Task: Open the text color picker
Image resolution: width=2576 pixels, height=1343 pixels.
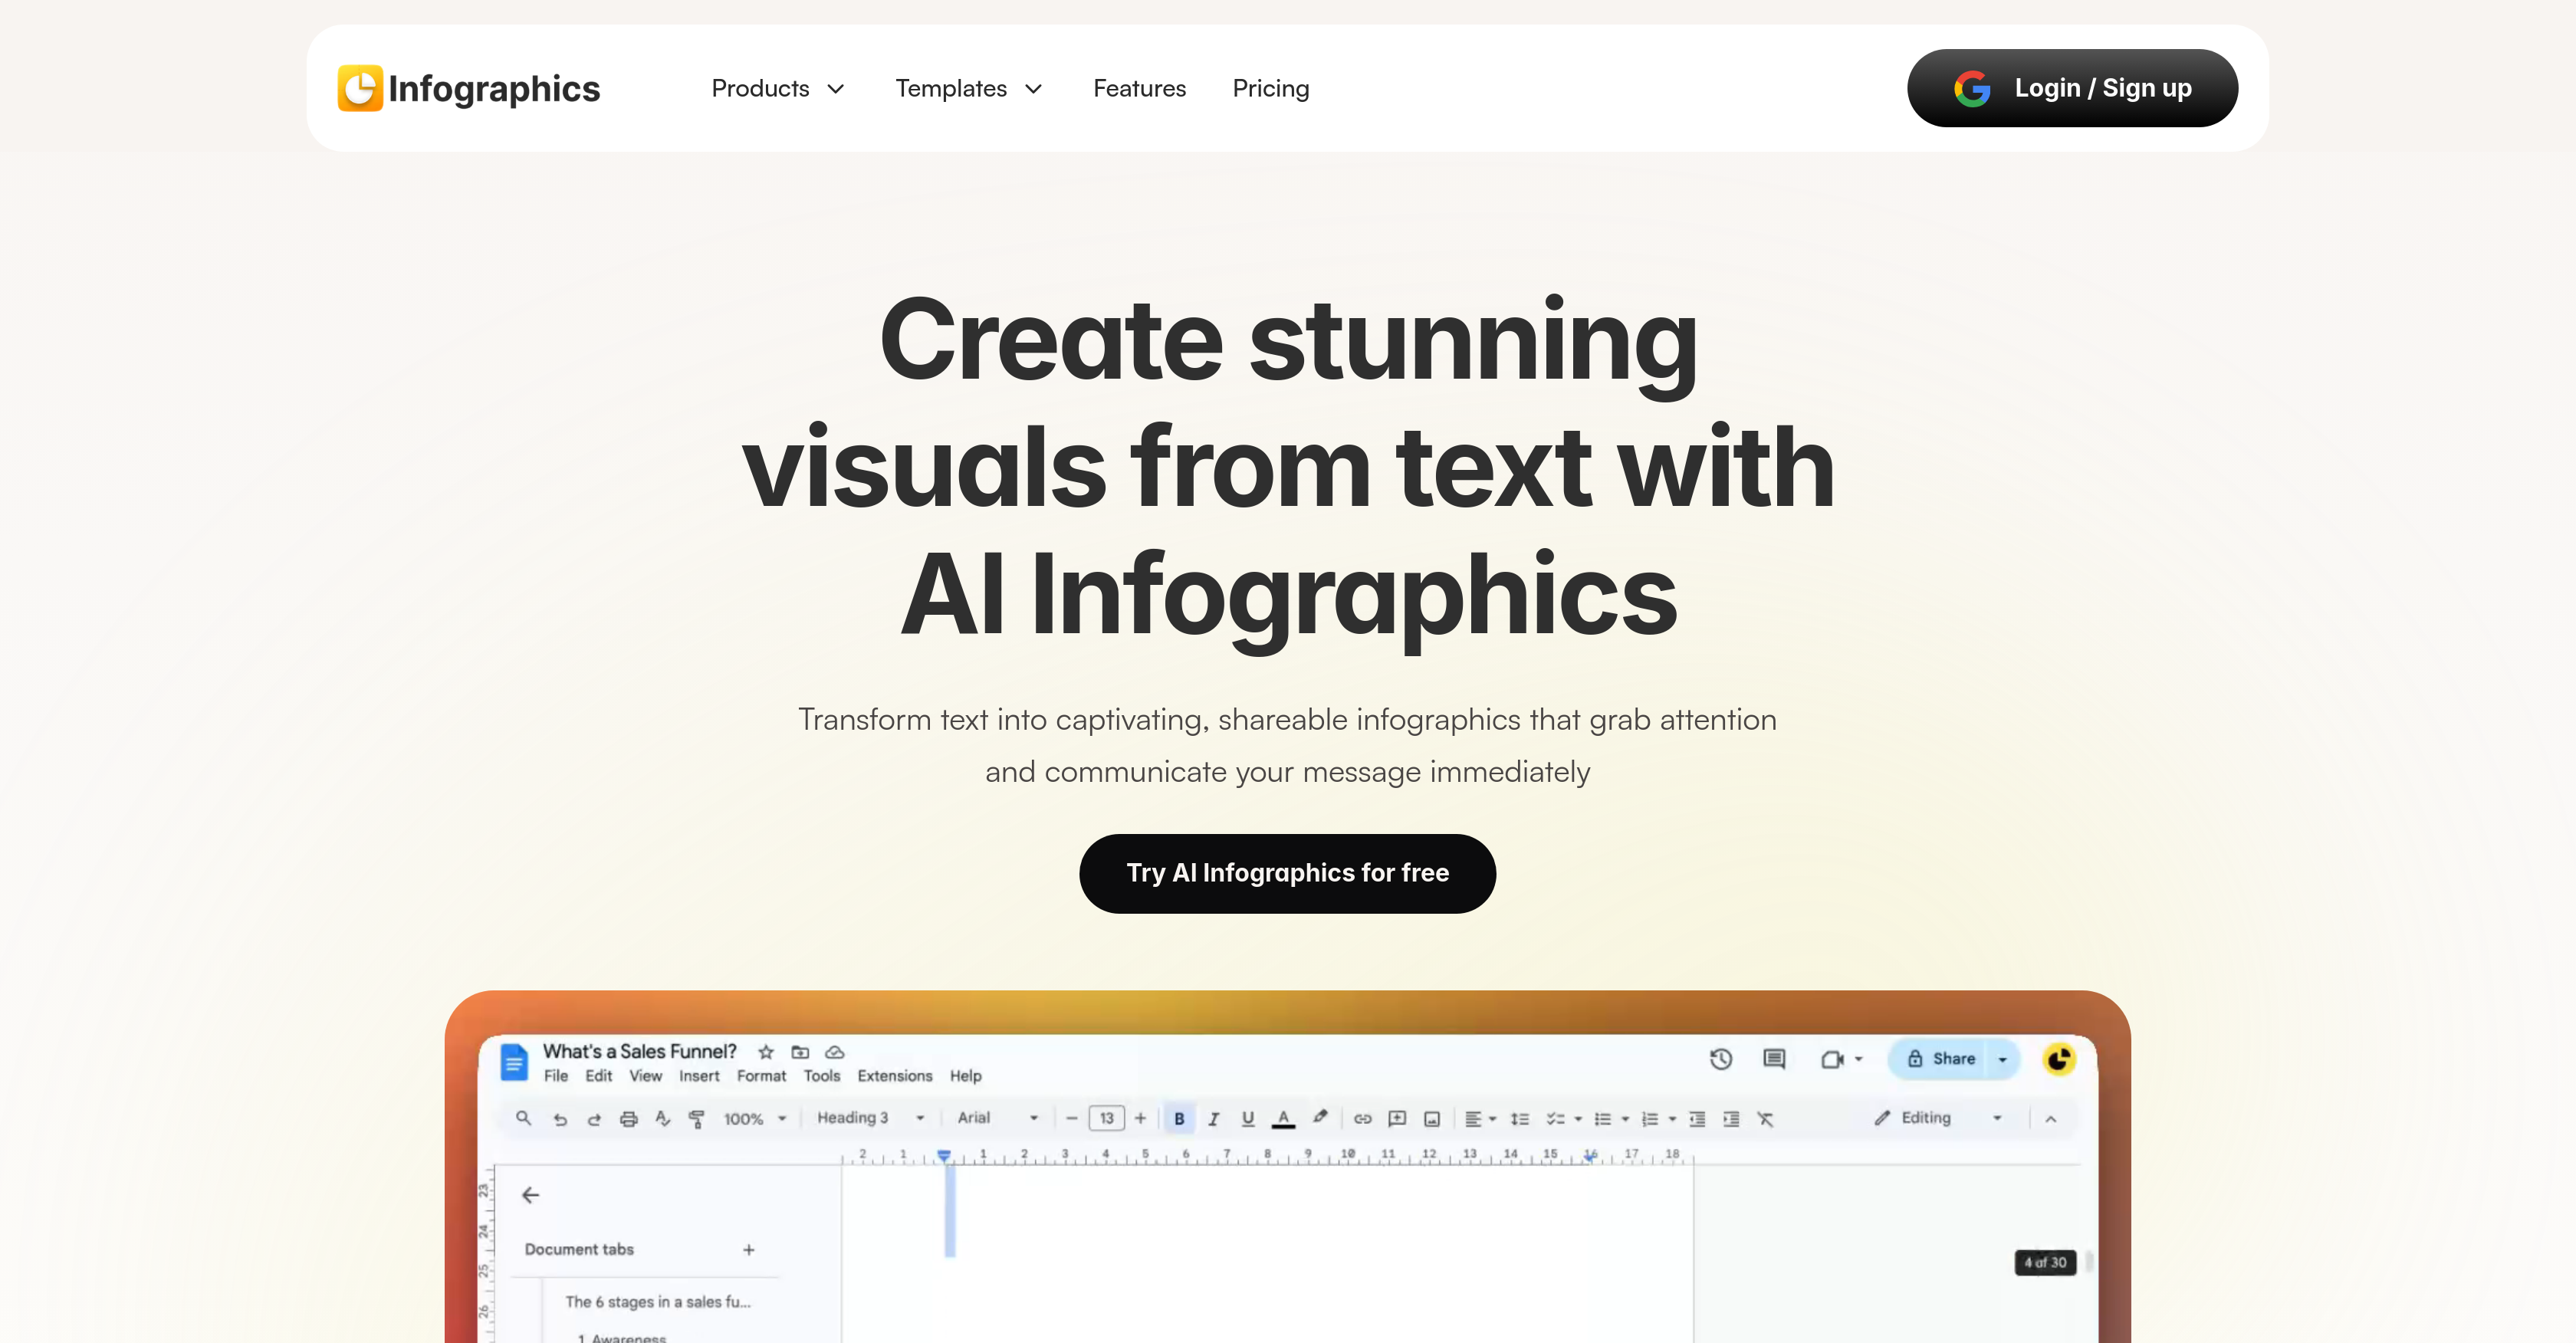Action: 1284,1118
